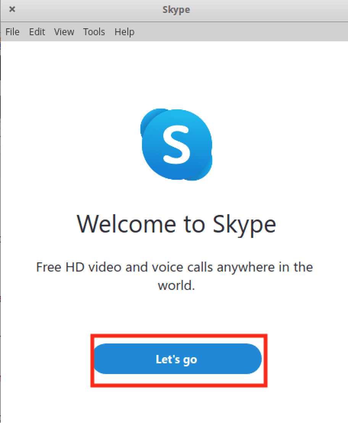Close the Skype window with the X icon
348x423 pixels.
tap(12, 10)
